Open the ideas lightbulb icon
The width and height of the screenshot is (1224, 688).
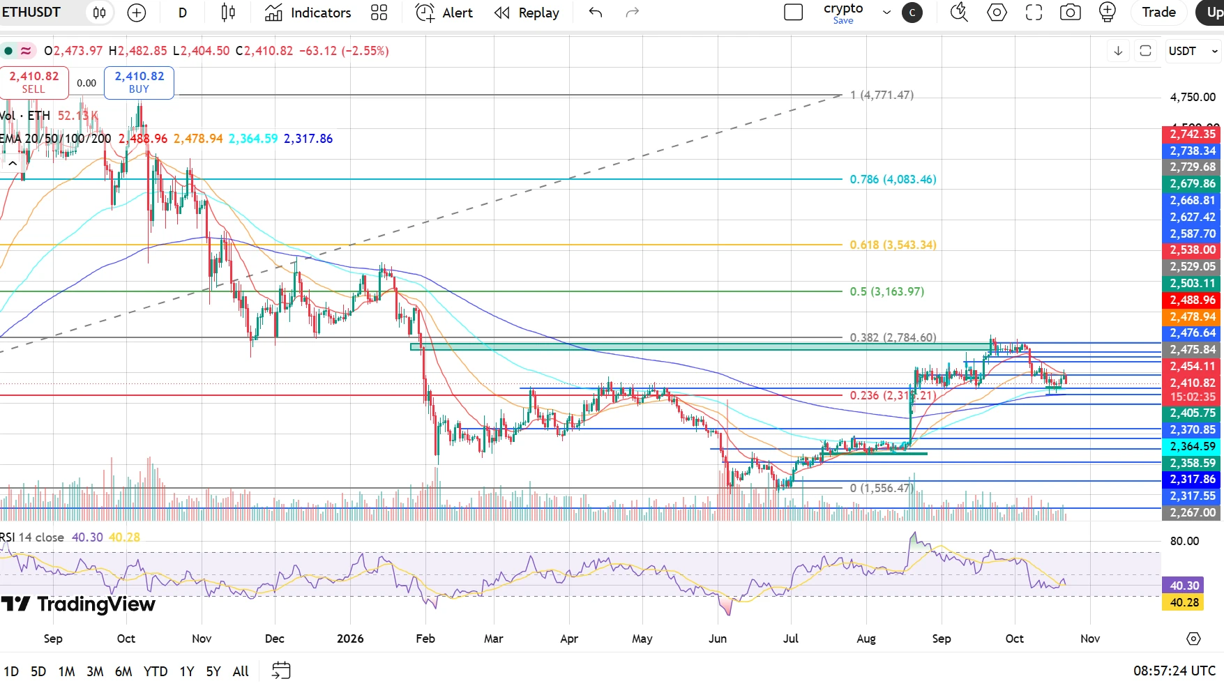(x=1108, y=13)
